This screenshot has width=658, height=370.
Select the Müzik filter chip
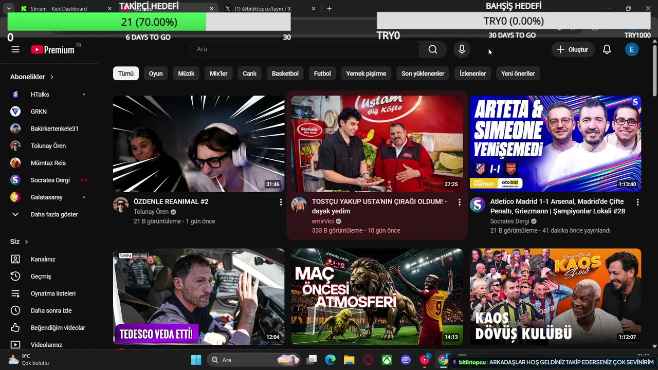tap(186, 73)
